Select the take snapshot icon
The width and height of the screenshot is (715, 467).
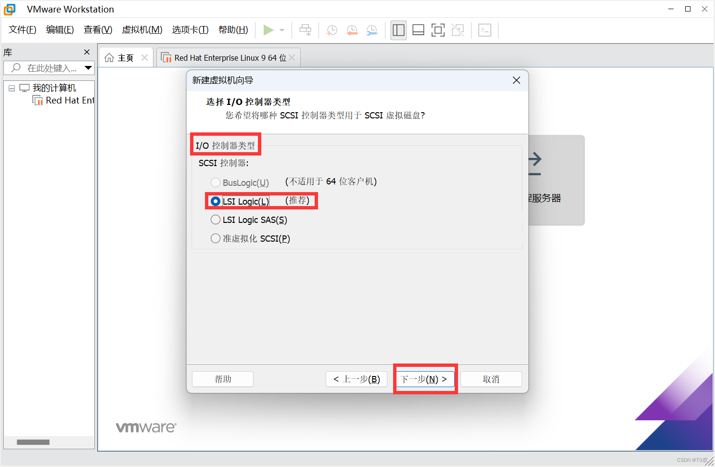(x=332, y=30)
